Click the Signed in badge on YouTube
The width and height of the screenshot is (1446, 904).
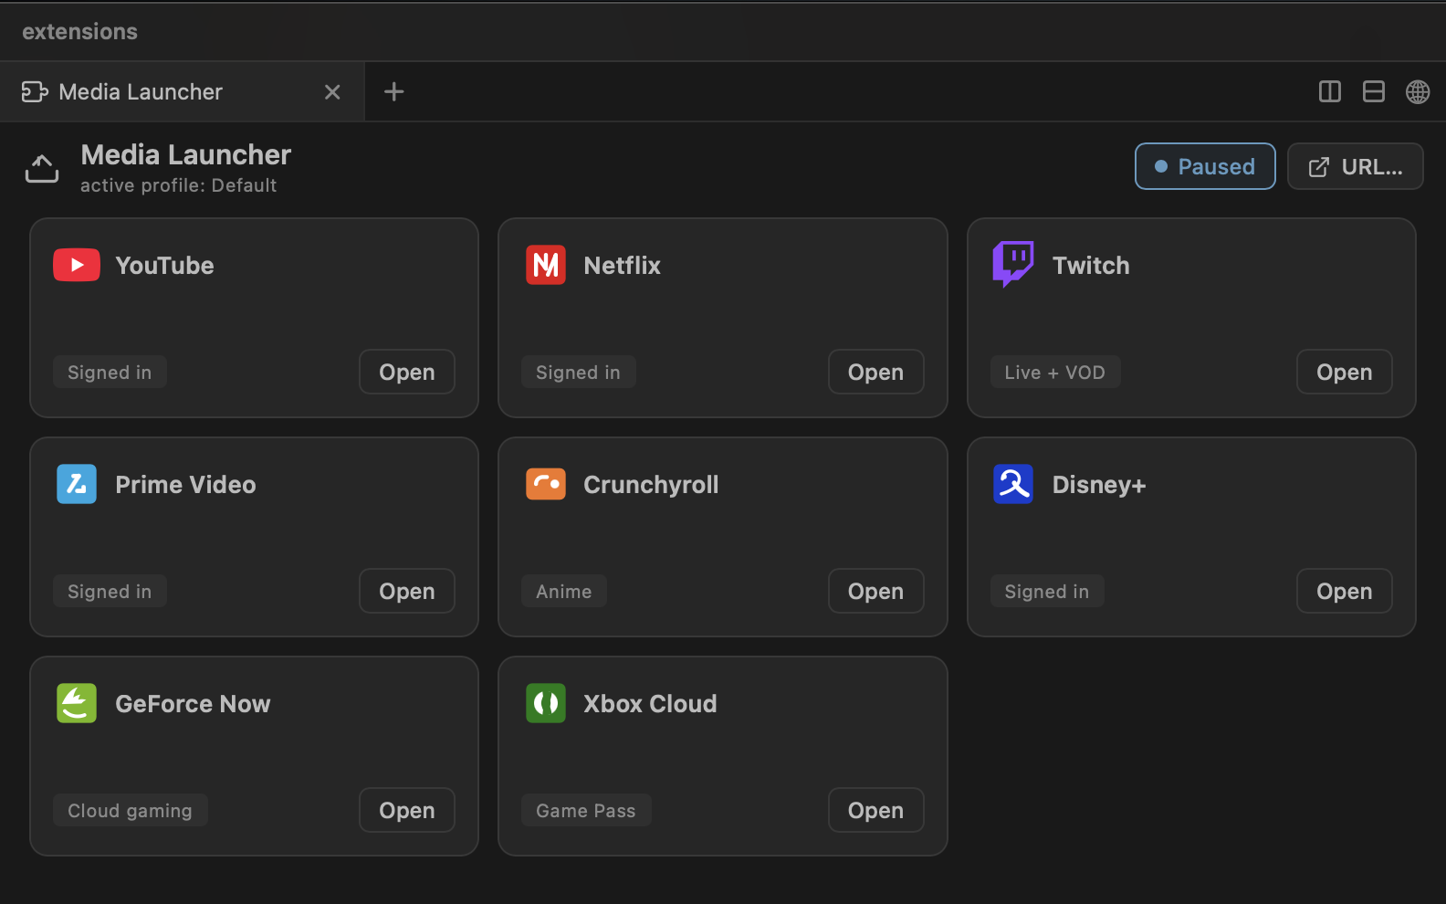[110, 372]
